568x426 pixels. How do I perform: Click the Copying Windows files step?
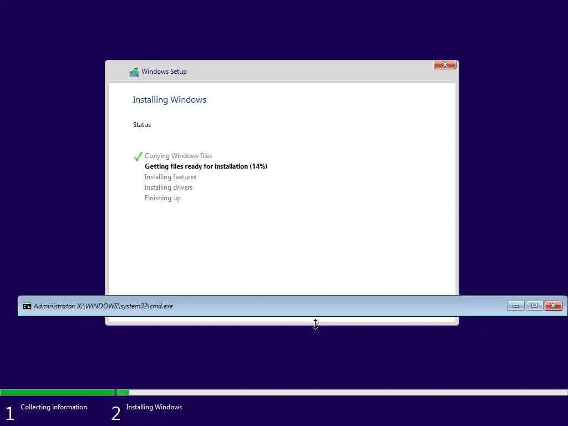point(178,156)
